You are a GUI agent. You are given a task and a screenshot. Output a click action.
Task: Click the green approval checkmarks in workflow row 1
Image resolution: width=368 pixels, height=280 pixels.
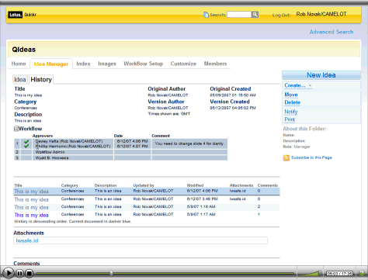click(26, 143)
